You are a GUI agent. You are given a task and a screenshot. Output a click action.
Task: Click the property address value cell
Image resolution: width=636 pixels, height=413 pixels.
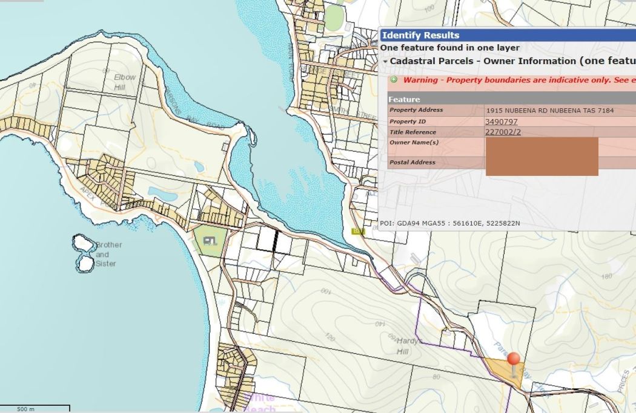[x=549, y=111]
